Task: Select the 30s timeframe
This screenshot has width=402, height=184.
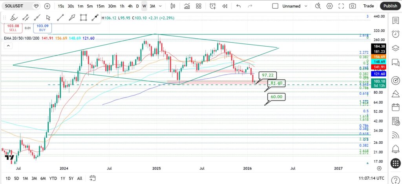Action: pos(71,6)
